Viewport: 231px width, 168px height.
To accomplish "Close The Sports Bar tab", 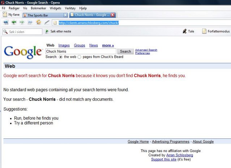I will (65, 15).
